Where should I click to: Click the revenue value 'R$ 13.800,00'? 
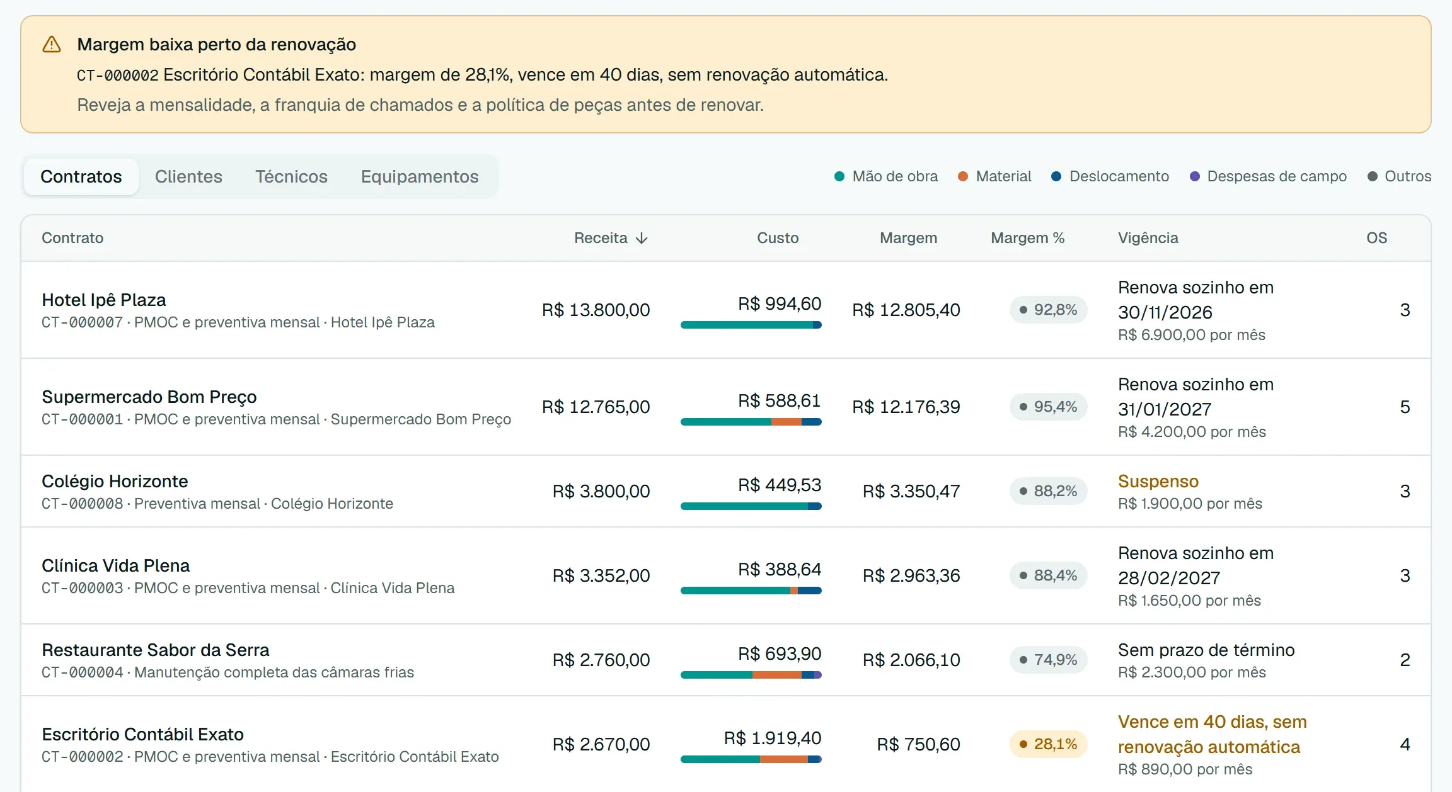(x=596, y=310)
